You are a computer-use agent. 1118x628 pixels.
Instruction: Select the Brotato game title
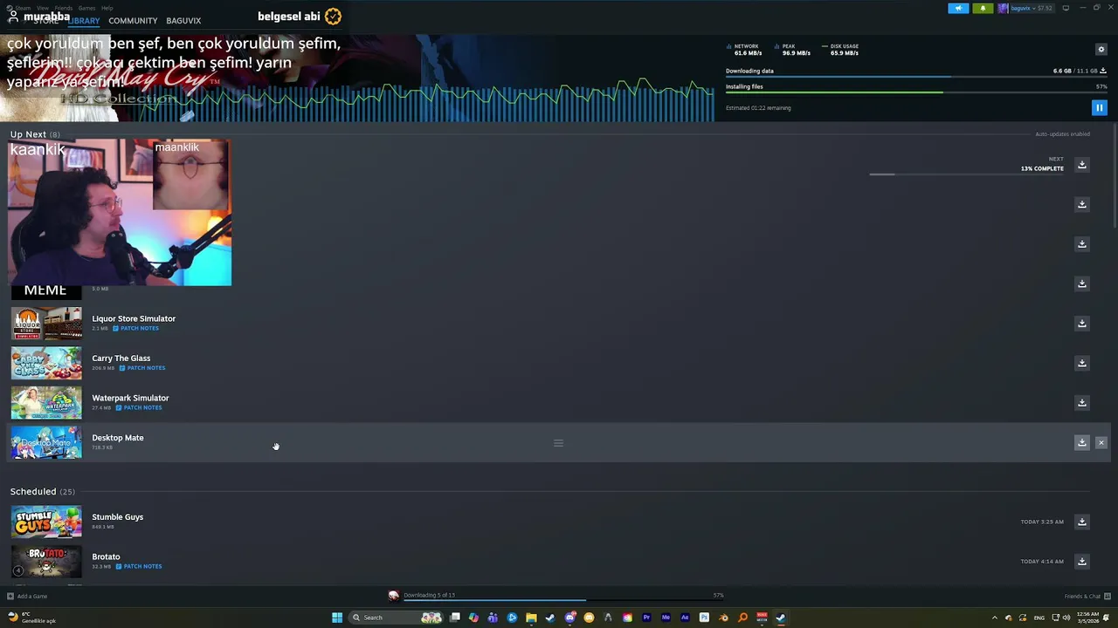point(106,556)
